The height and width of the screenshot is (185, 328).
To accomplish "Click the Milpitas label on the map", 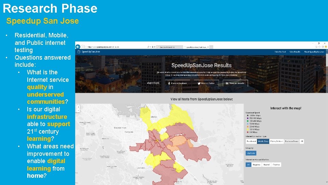I will tap(154, 117).
